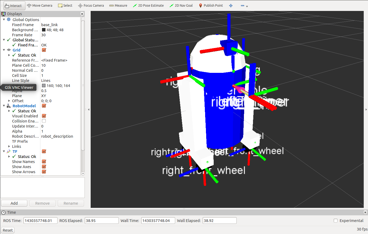Uncheck Visual Enabled
Screen dimensions: 368x234
point(44,116)
